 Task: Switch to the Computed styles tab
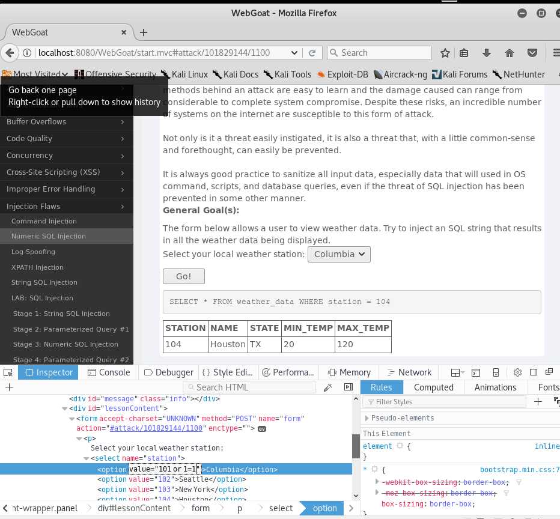click(434, 387)
